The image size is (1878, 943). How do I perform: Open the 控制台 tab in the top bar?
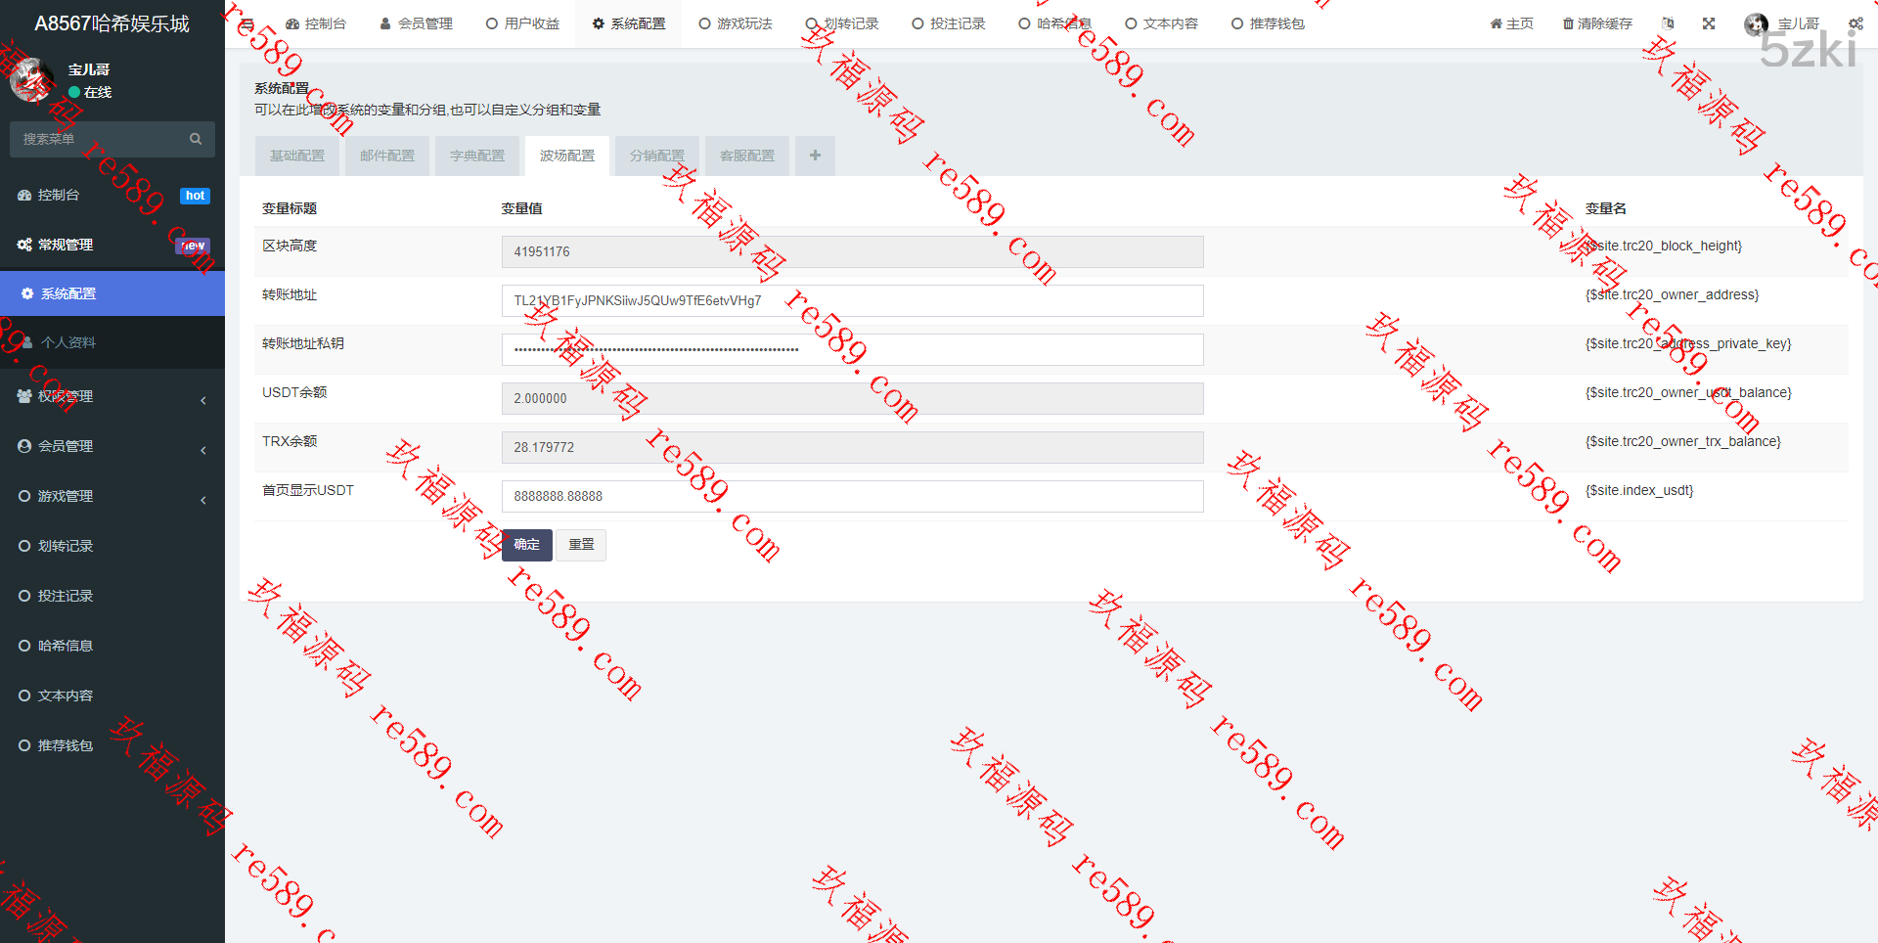315,23
